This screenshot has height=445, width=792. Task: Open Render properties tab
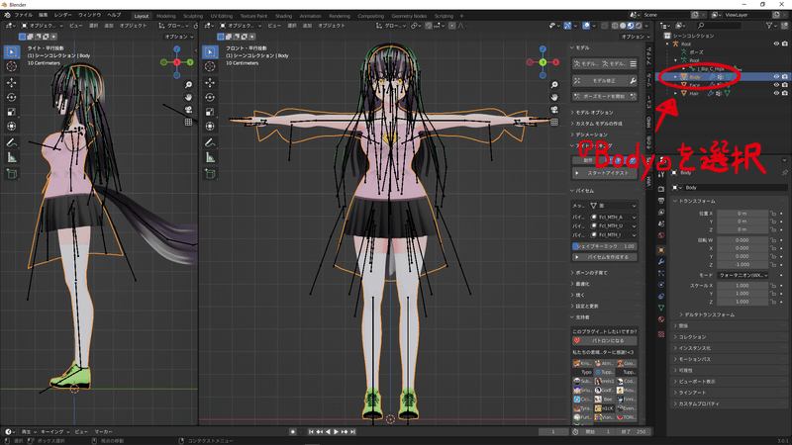click(x=661, y=189)
